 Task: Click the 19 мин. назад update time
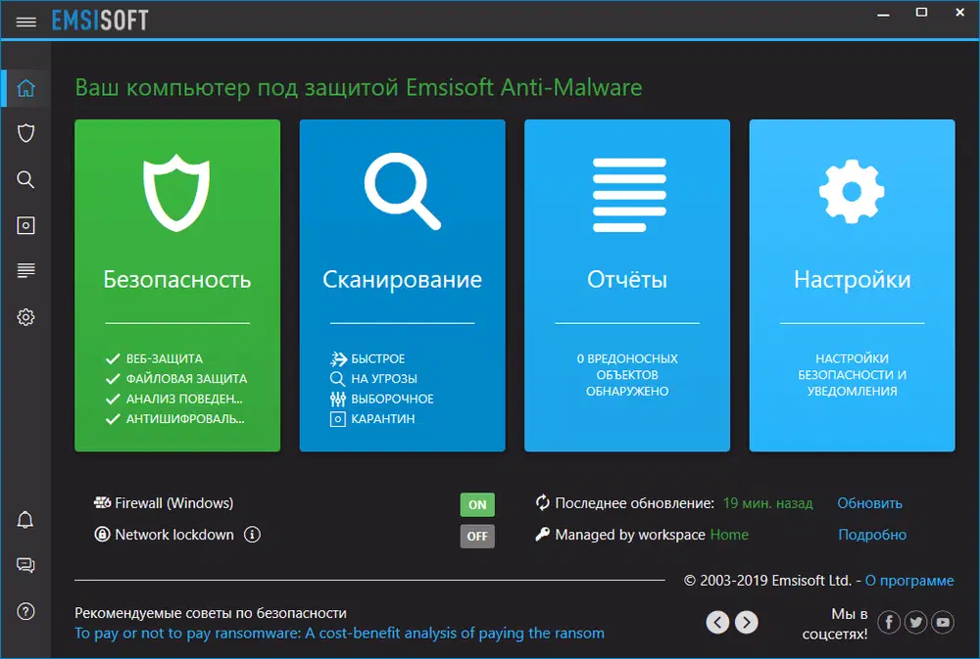point(767,503)
